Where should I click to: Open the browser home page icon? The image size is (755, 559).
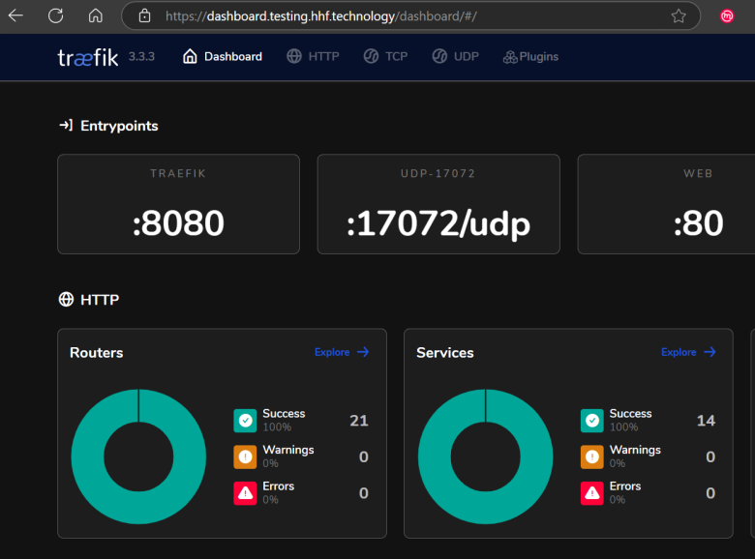click(x=95, y=15)
